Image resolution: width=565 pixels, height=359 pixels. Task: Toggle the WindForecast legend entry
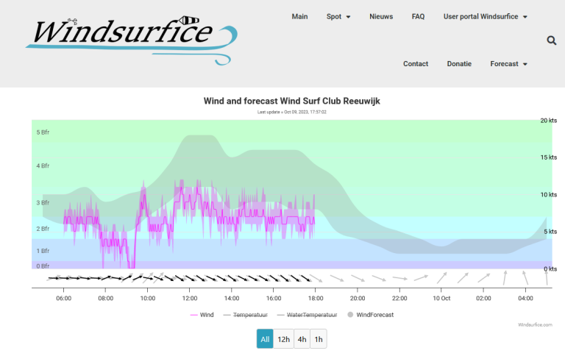pyautogui.click(x=370, y=314)
